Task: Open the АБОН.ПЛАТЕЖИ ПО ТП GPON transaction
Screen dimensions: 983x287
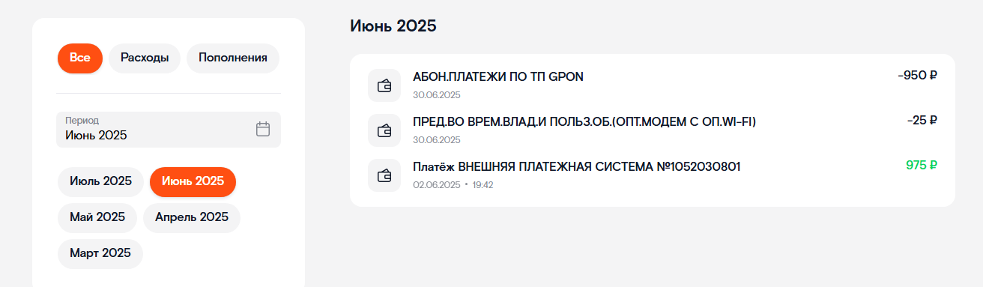Action: click(653, 85)
